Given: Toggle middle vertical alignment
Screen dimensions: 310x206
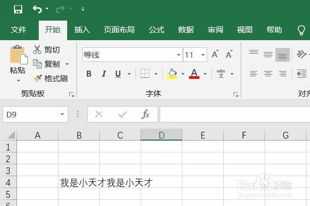Looking at the screenshot, I should click(x=268, y=55).
